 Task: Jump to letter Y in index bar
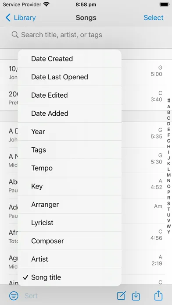pos(168,232)
